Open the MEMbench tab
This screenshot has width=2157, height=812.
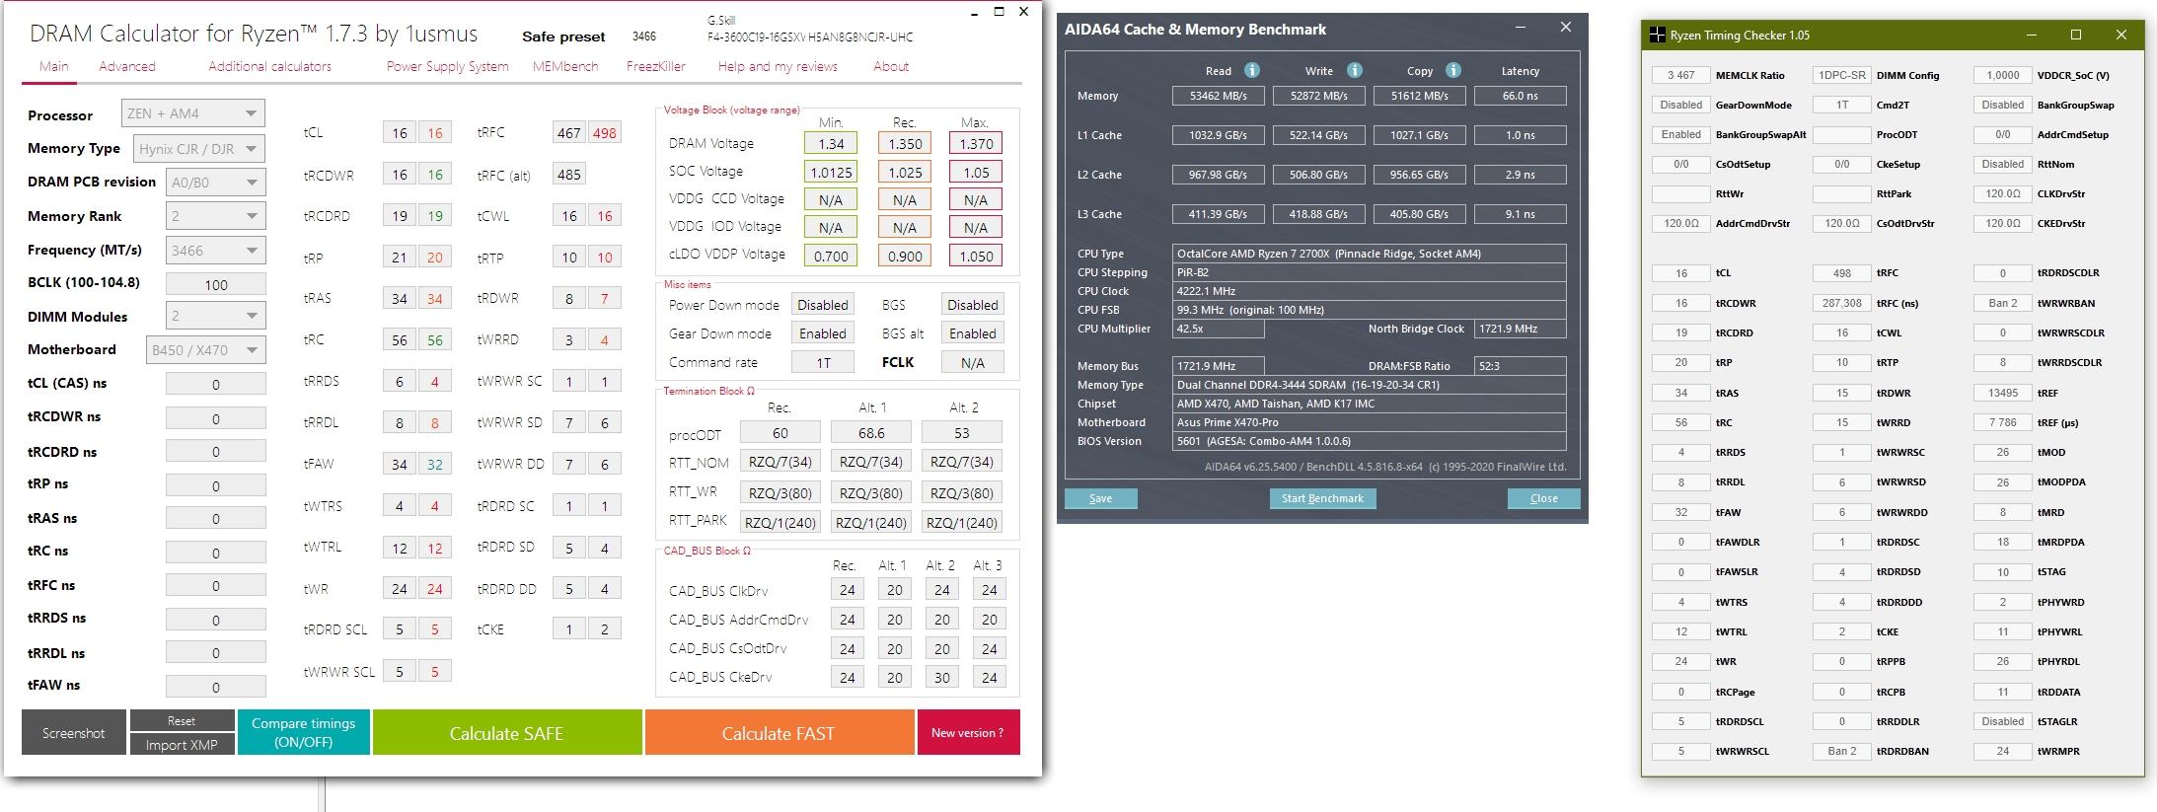(x=565, y=66)
